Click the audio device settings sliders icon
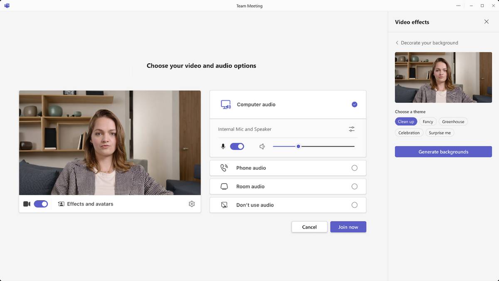 [352, 129]
